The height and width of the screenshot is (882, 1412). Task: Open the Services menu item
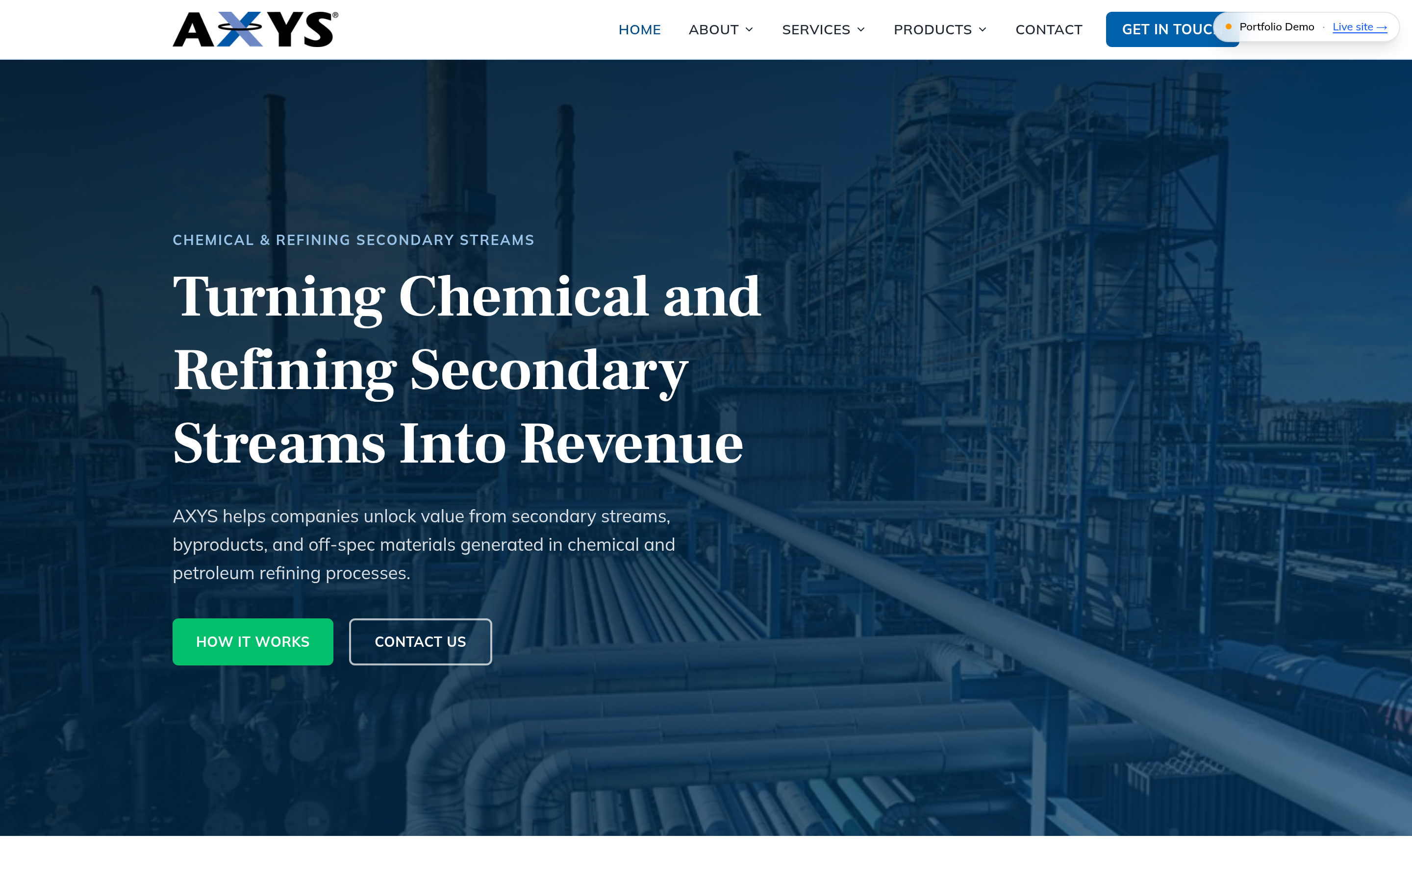(816, 30)
